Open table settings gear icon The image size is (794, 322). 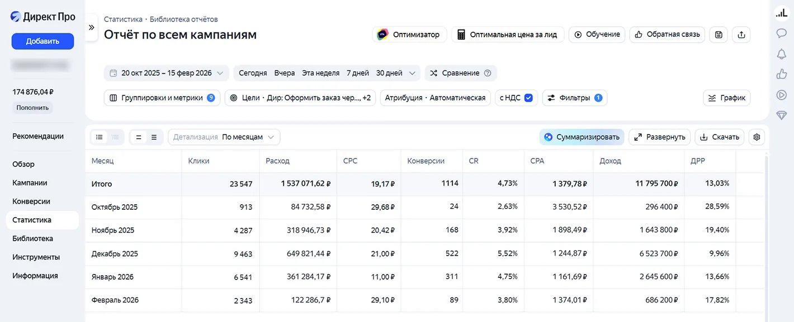[757, 137]
